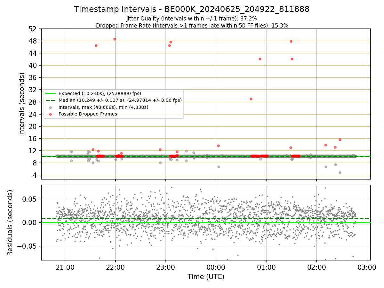Click the 00:00 x-axis tick label
This screenshot has height=288, width=384.
click(x=216, y=267)
